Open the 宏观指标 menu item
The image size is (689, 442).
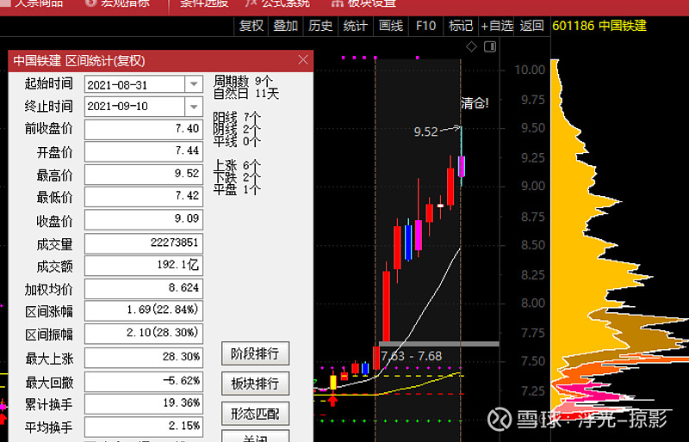coord(117,3)
